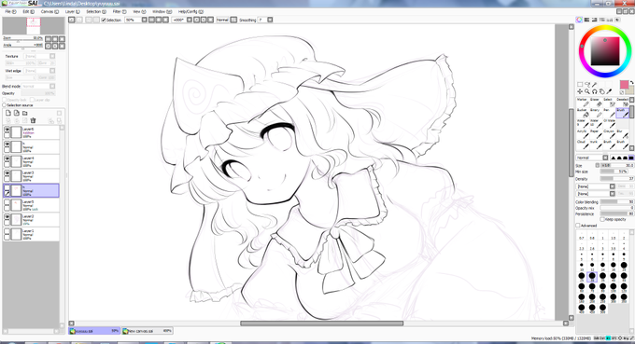Pick the eyedropper color picker tool
The width and height of the screenshot is (635, 344).
click(x=609, y=91)
